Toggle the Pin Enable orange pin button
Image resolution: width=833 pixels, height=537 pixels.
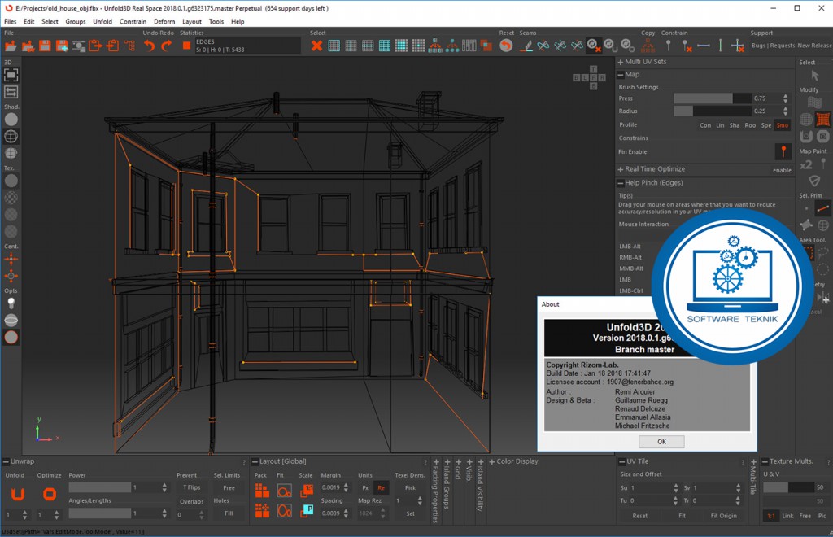[783, 151]
